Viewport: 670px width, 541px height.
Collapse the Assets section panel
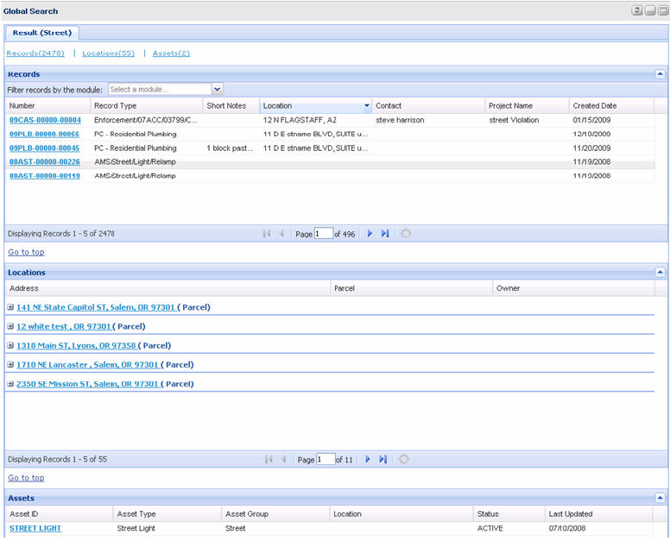[660, 498]
